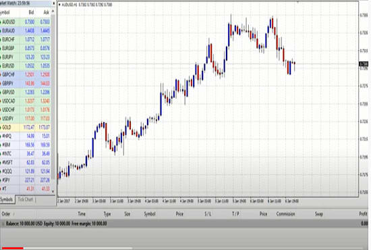
Task: Select the GBPCHF symbol row
Action: tap(26, 74)
